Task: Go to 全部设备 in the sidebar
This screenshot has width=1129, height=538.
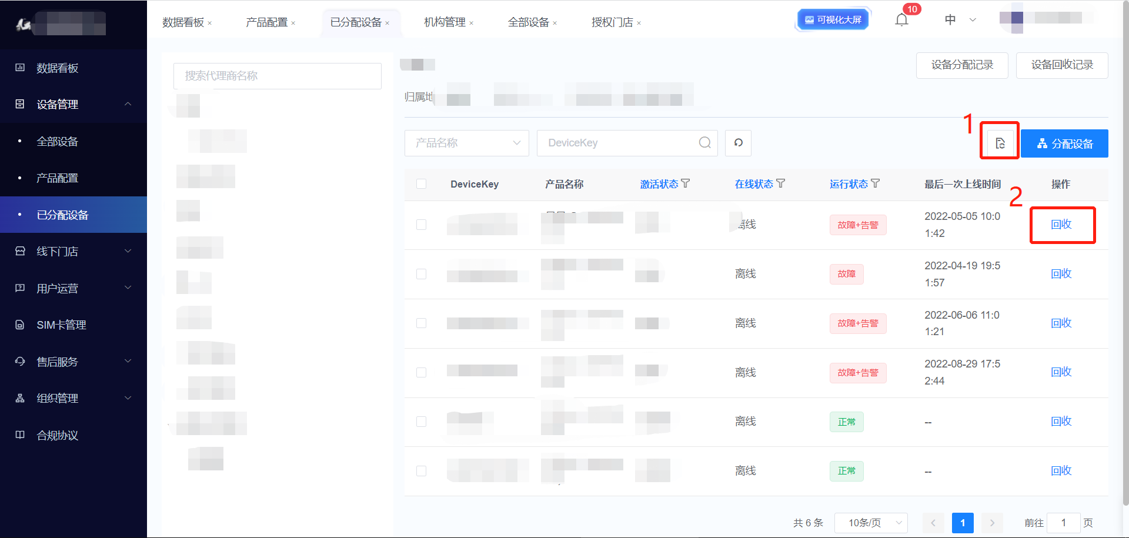Action: [x=58, y=142]
